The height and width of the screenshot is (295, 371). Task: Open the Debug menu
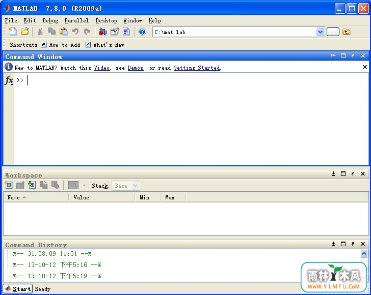click(50, 21)
